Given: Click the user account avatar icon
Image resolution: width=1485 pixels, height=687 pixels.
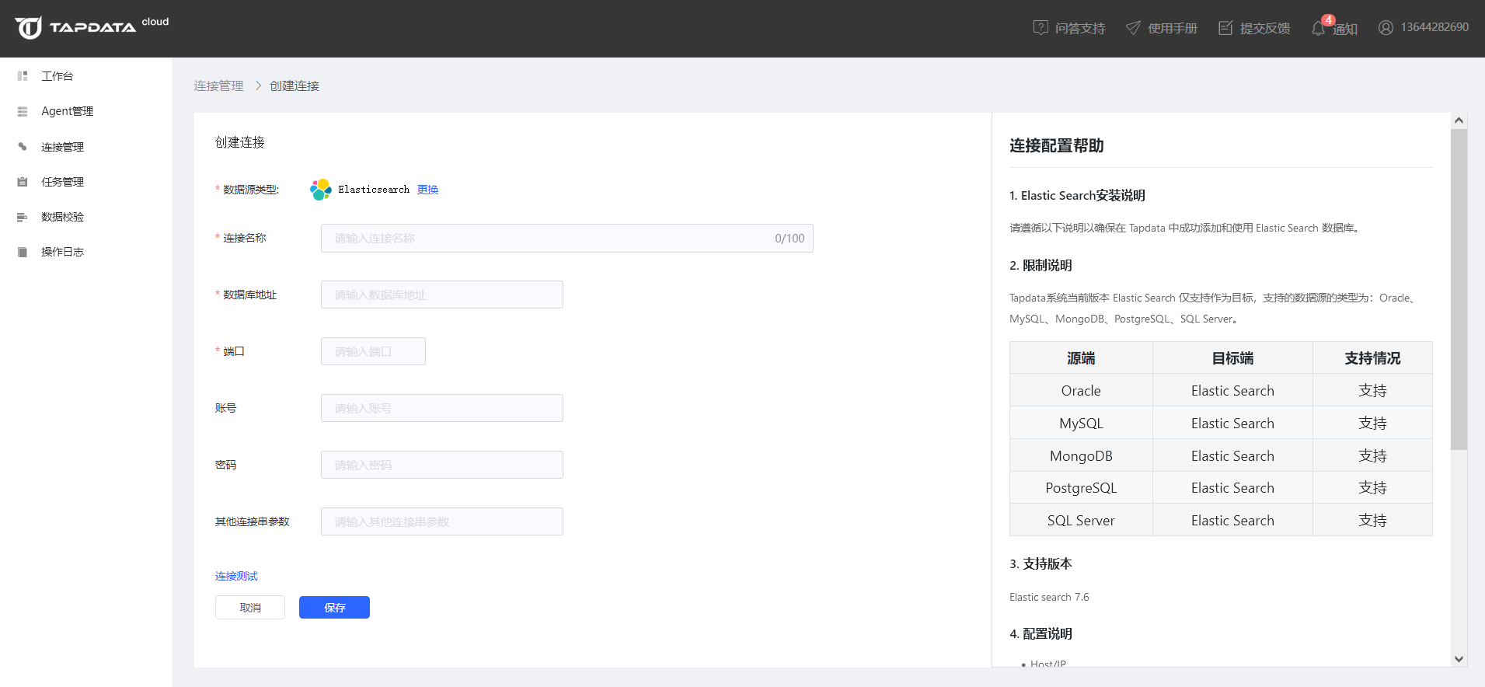Looking at the screenshot, I should 1386,28.
